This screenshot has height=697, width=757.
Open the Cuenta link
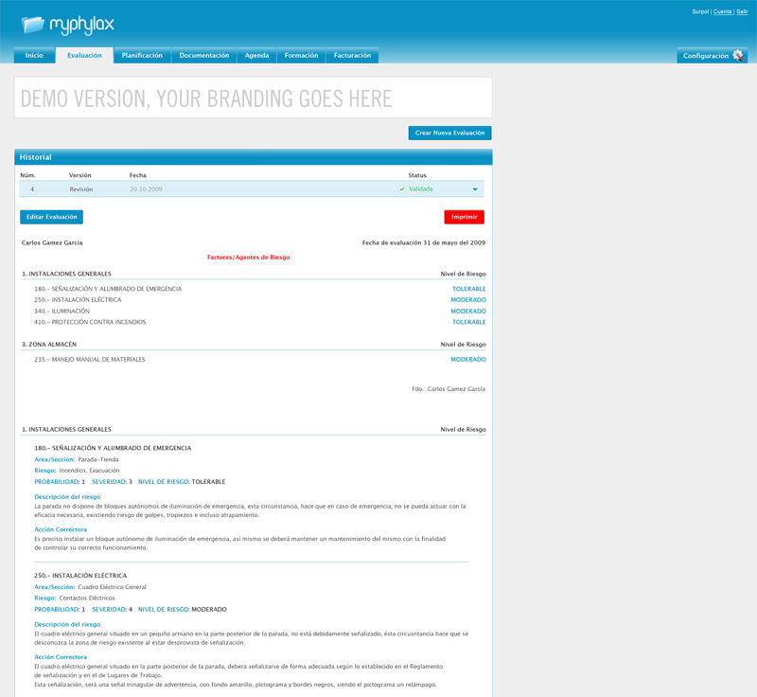[x=722, y=11]
